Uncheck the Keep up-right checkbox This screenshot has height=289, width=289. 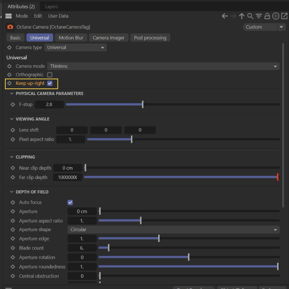(x=50, y=83)
